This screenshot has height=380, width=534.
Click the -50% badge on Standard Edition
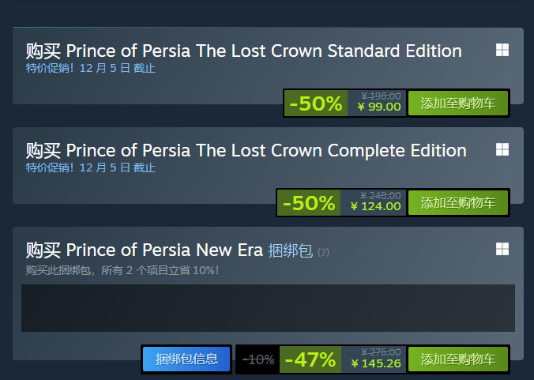(316, 103)
